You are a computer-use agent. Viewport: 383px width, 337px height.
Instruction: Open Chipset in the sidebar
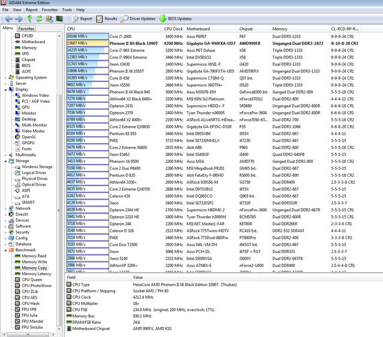tap(28, 60)
